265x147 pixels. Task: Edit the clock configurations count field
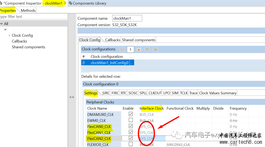(130, 49)
